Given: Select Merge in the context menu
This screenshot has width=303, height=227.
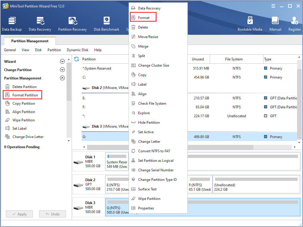Looking at the screenshot, I should pos(158,46).
